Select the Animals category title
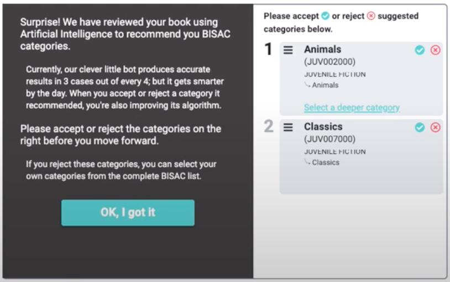Viewport: 450px width, 282px height. [x=322, y=50]
